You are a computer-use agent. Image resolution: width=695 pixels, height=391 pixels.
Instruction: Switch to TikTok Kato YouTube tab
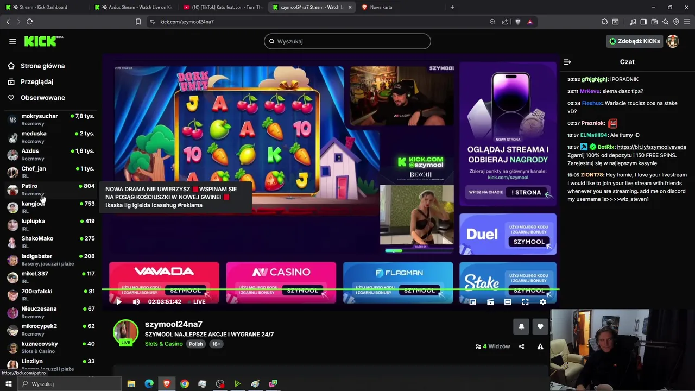click(223, 7)
